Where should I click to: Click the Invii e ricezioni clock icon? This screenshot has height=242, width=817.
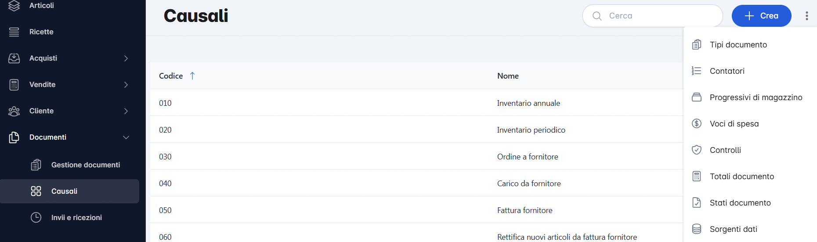36,217
